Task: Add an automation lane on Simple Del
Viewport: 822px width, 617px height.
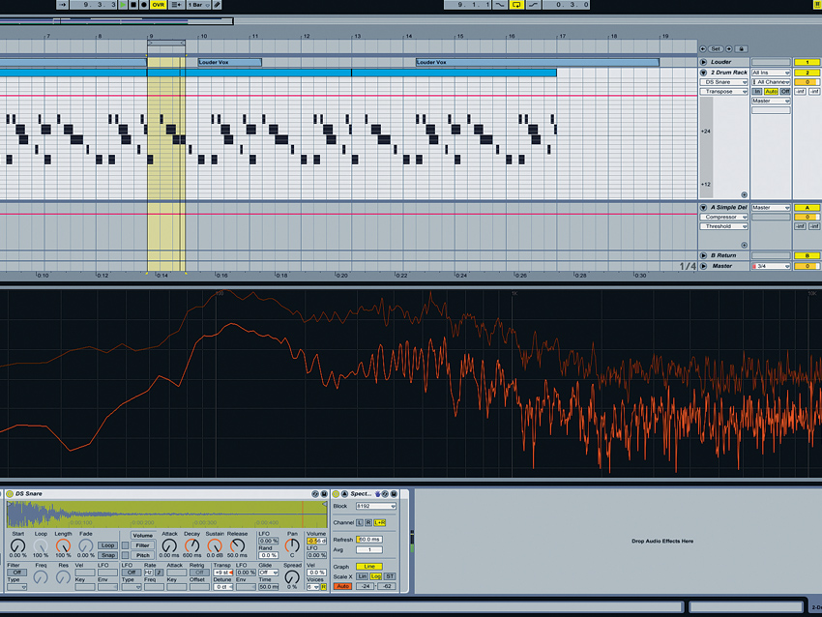Action: pyautogui.click(x=744, y=245)
